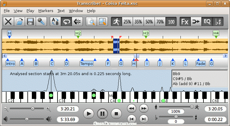
Task: Click the zoom in magnifier icon
Action: click(48, 109)
